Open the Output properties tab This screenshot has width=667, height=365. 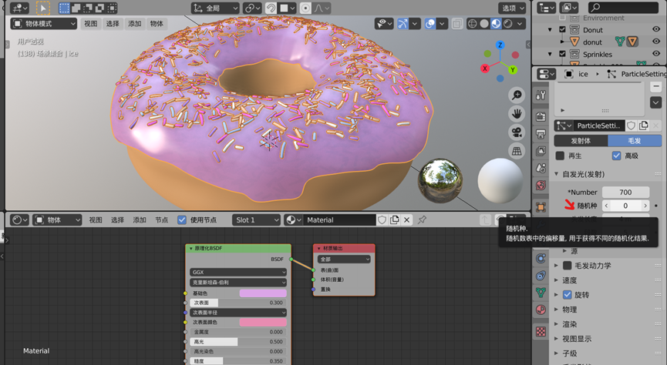pos(541,134)
